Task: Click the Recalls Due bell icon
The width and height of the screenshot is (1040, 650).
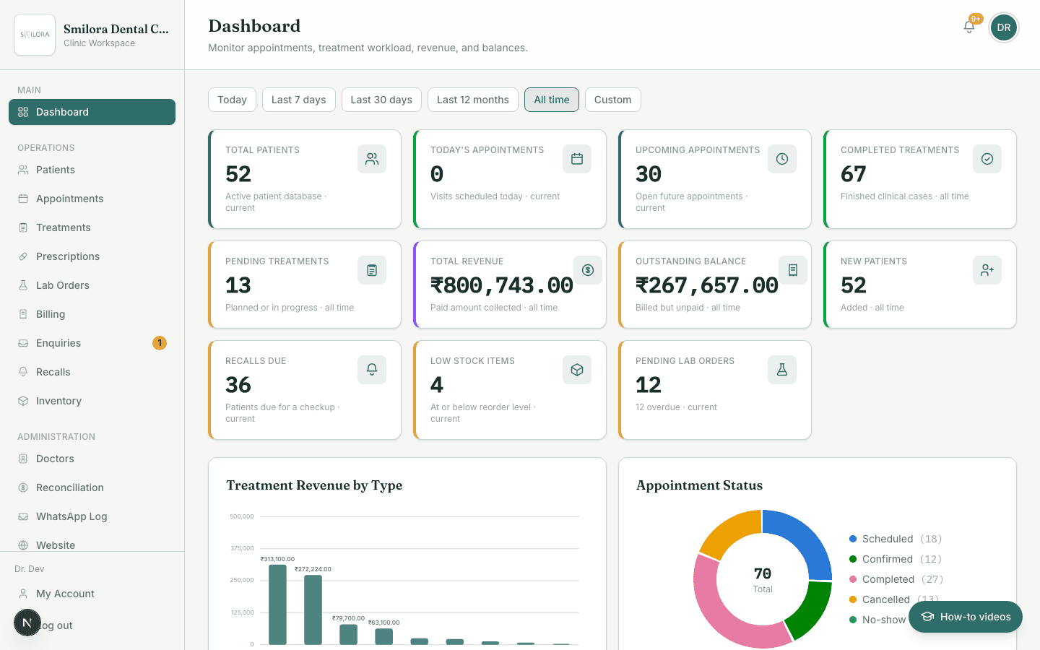Action: (x=372, y=370)
